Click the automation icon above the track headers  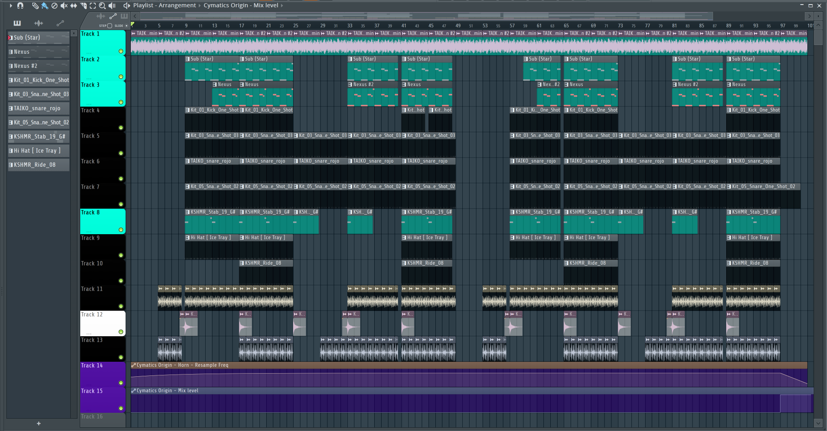click(113, 16)
